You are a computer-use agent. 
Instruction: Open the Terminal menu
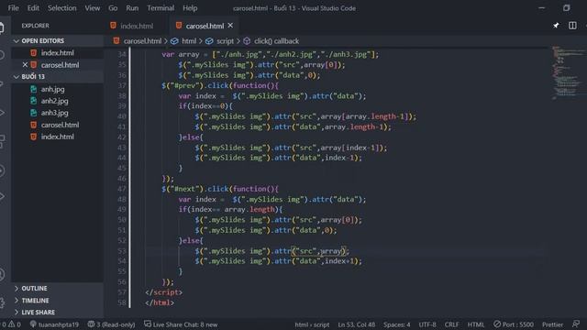click(x=161, y=8)
